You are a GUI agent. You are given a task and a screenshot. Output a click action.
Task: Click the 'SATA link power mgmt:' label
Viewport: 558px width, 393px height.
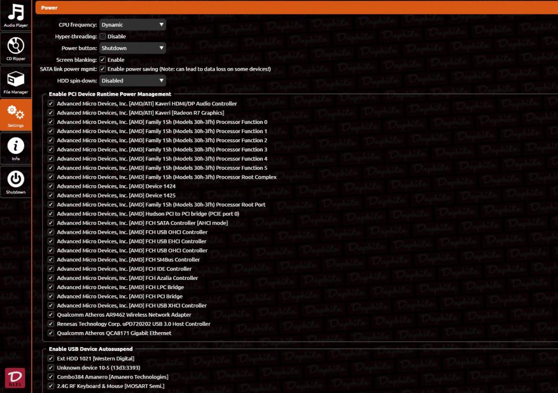click(69, 69)
